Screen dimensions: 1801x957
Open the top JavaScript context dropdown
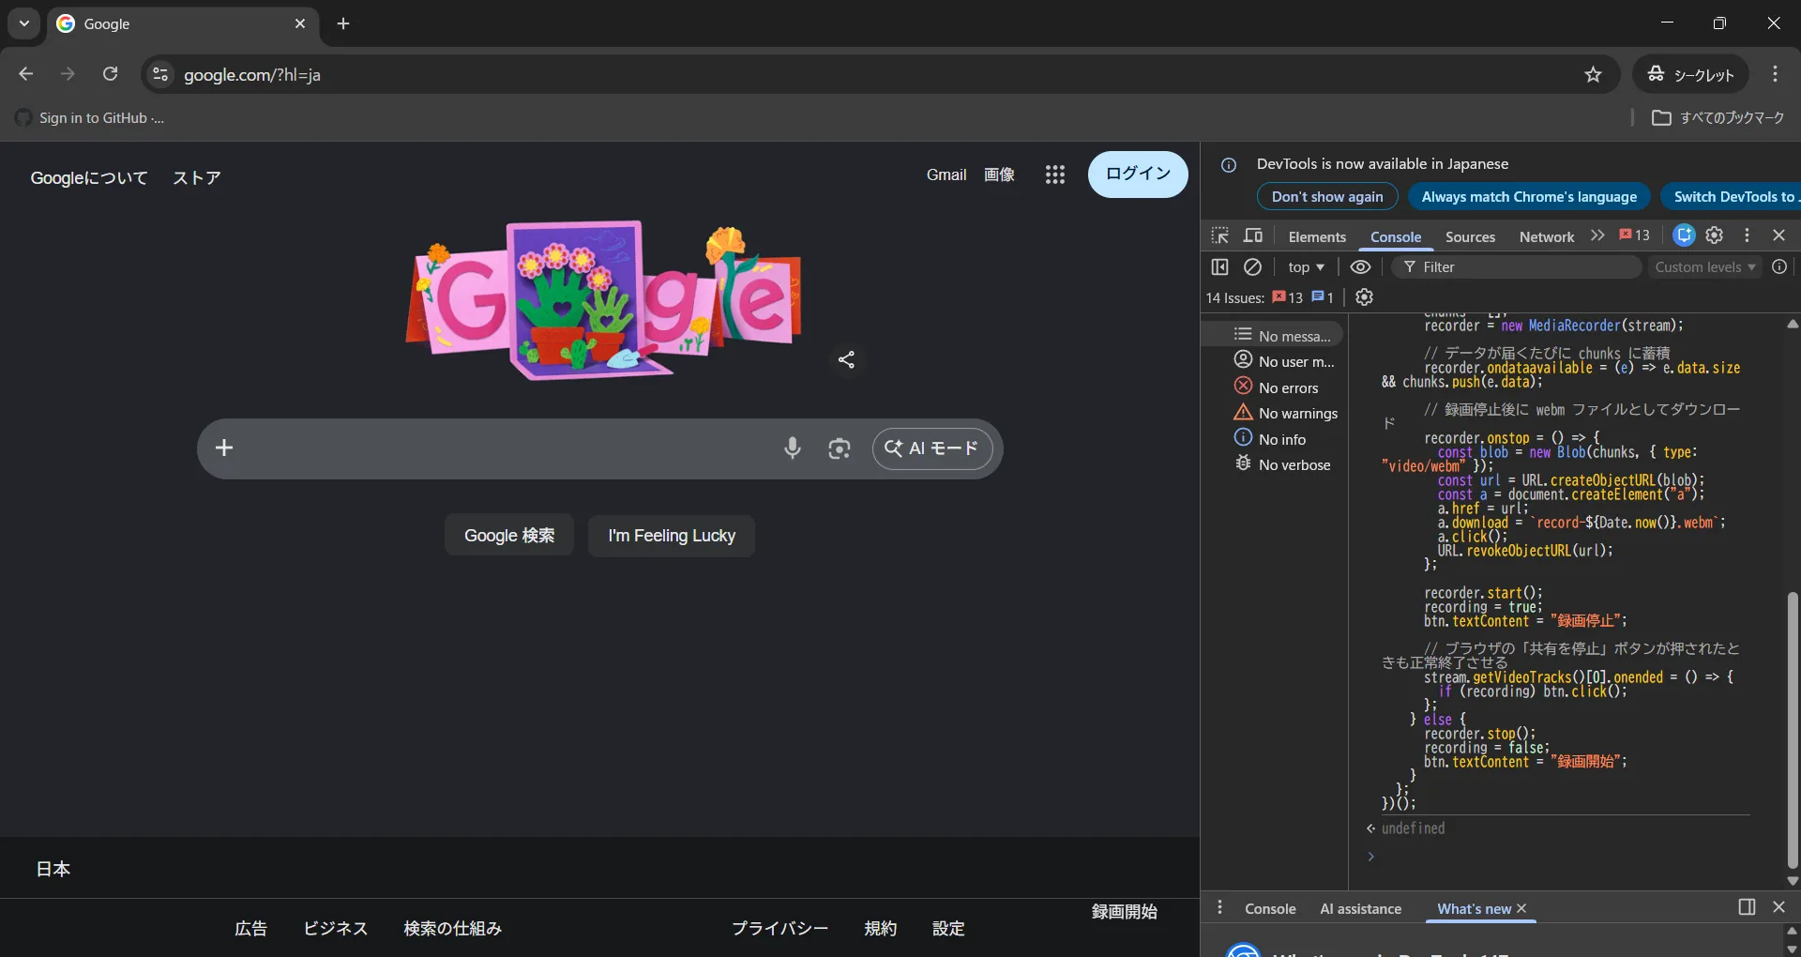1307,267
